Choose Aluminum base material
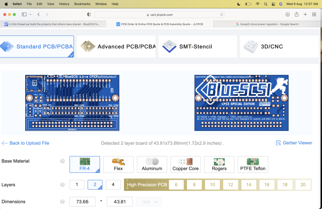 tap(152, 165)
